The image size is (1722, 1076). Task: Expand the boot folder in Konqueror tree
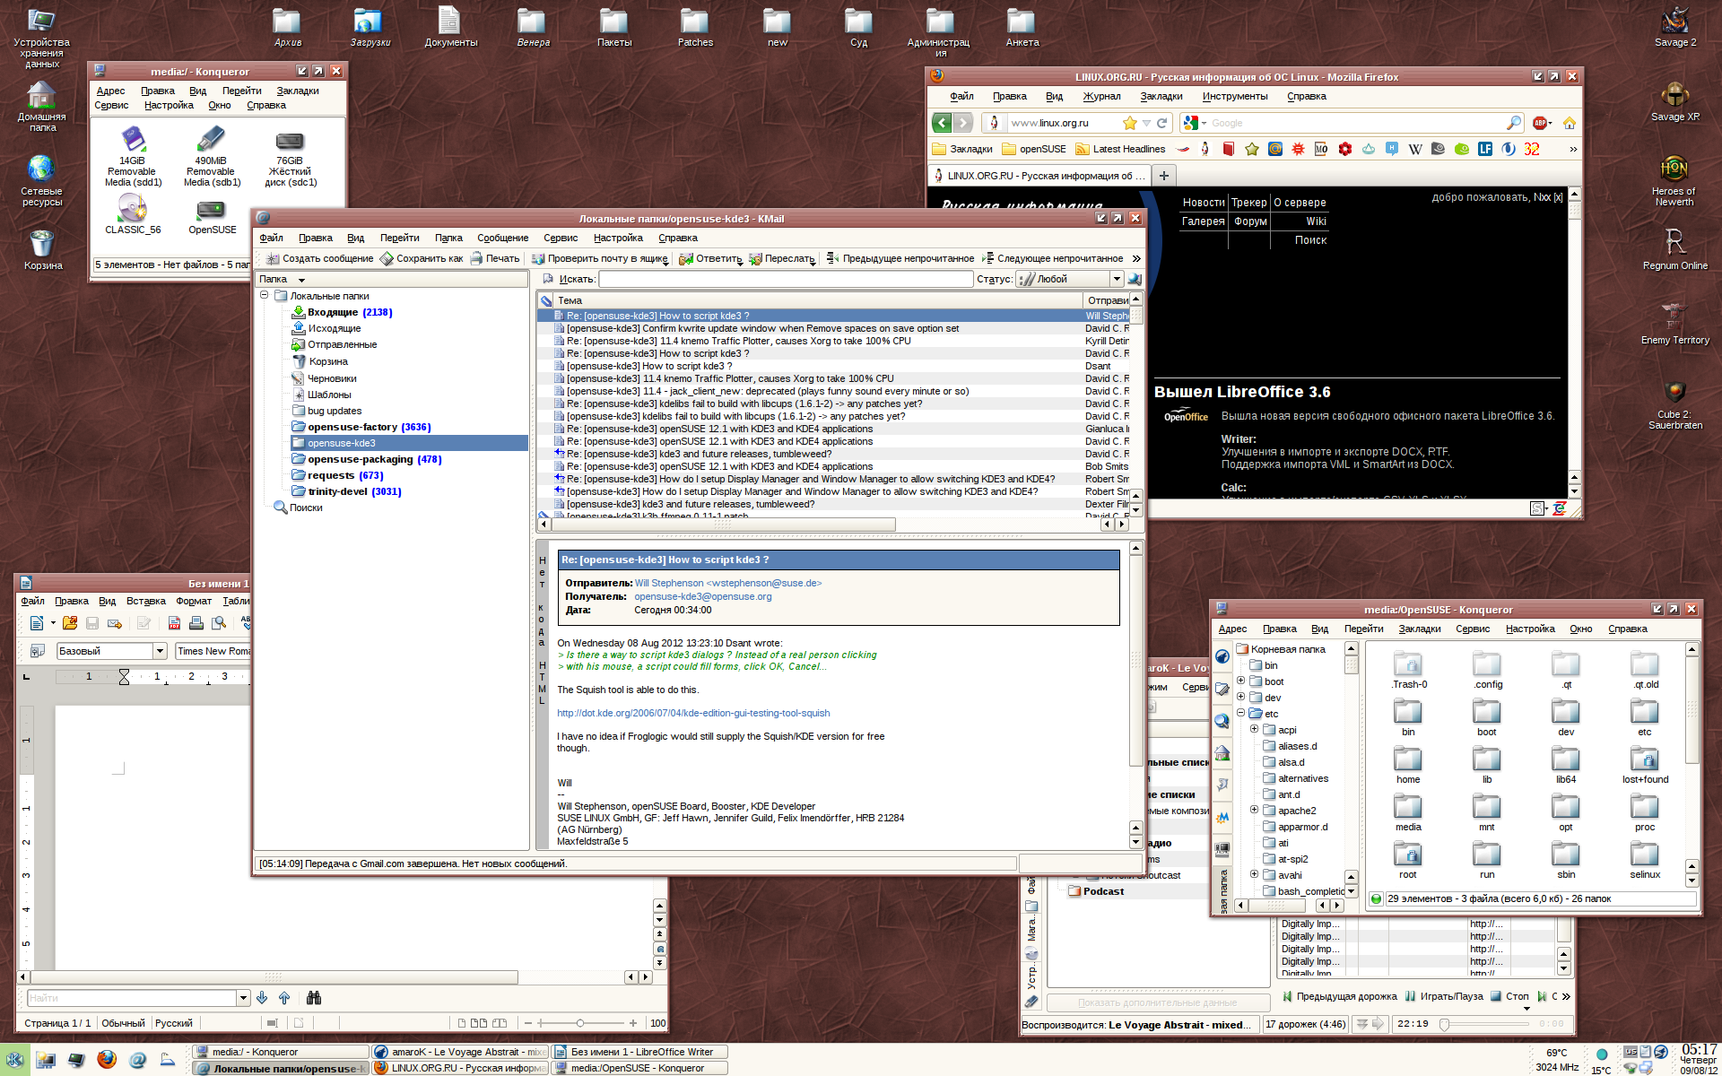coord(1241,681)
